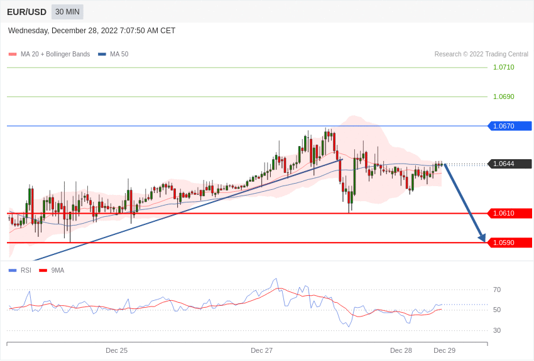Click the 1.0590 support price tag
Image resolution: width=534 pixels, height=361 pixels.
tap(510, 243)
